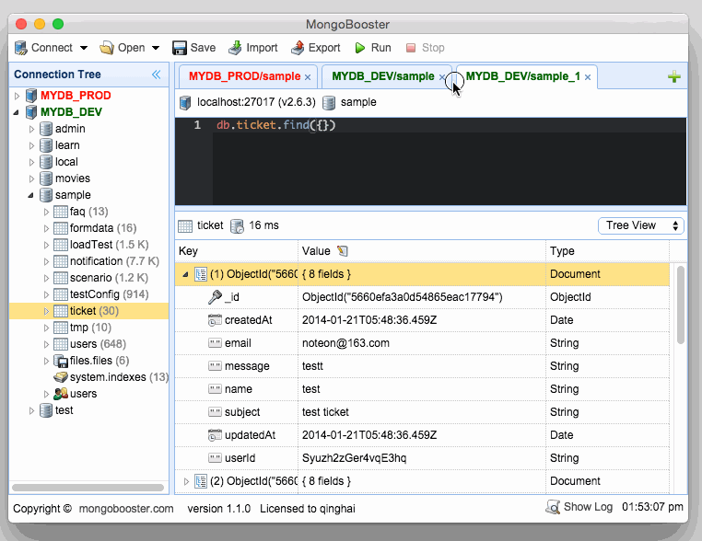Viewport: 702px width, 541px height.
Task: Click the files.files GridFS icon
Action: [61, 361]
